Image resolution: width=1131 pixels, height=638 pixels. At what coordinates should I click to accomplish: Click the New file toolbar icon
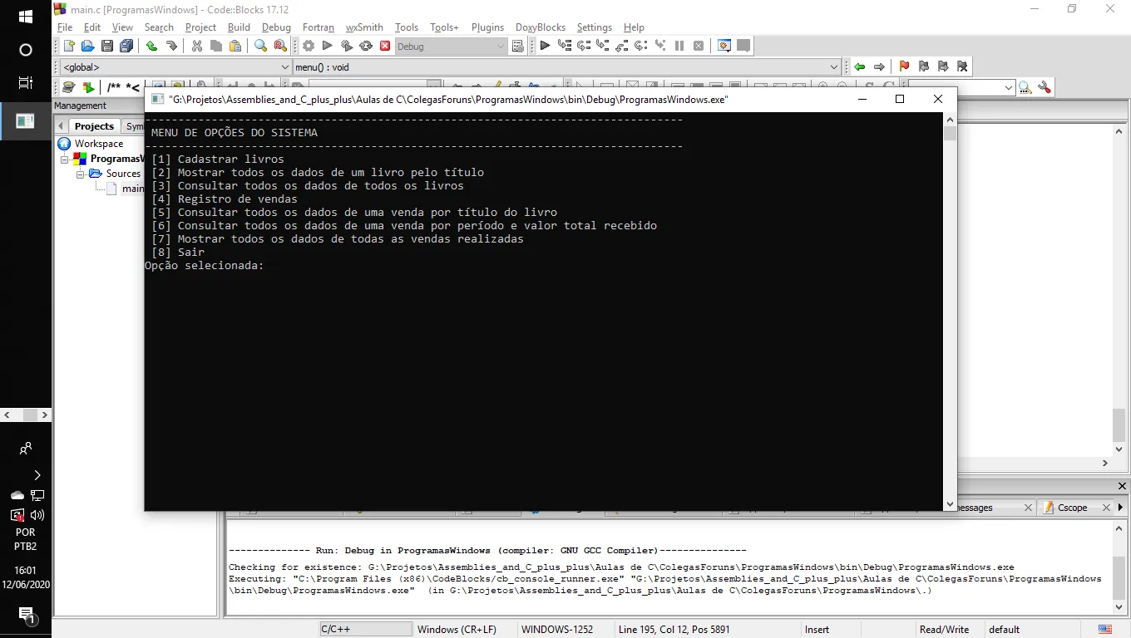(69, 47)
